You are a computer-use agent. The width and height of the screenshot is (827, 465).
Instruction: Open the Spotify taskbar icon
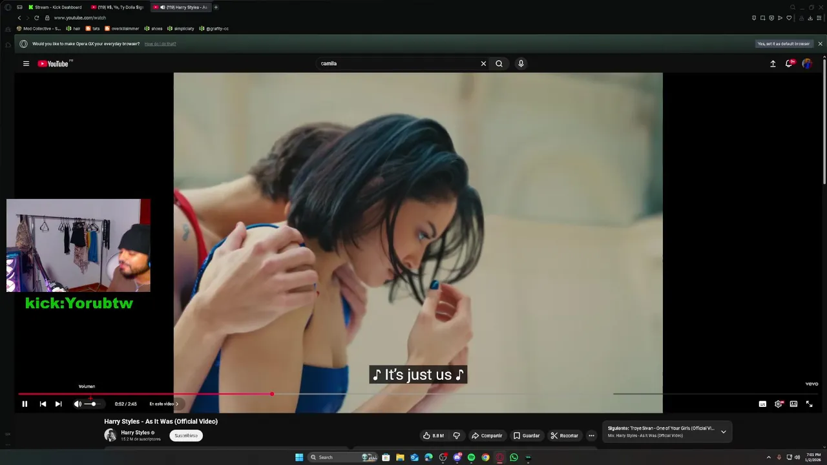(x=471, y=457)
